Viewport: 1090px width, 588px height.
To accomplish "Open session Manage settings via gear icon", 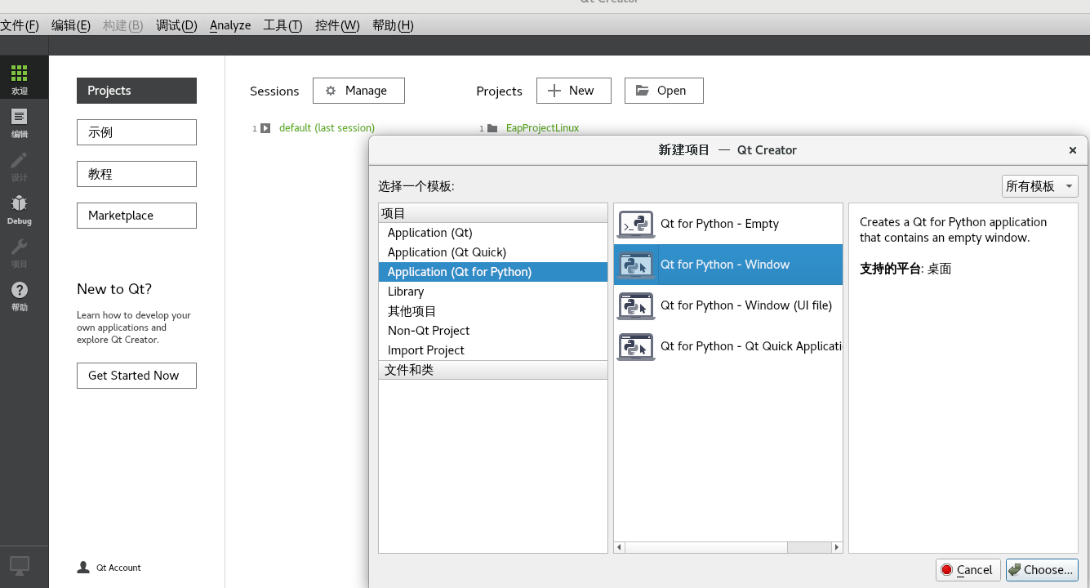I will pyautogui.click(x=358, y=91).
